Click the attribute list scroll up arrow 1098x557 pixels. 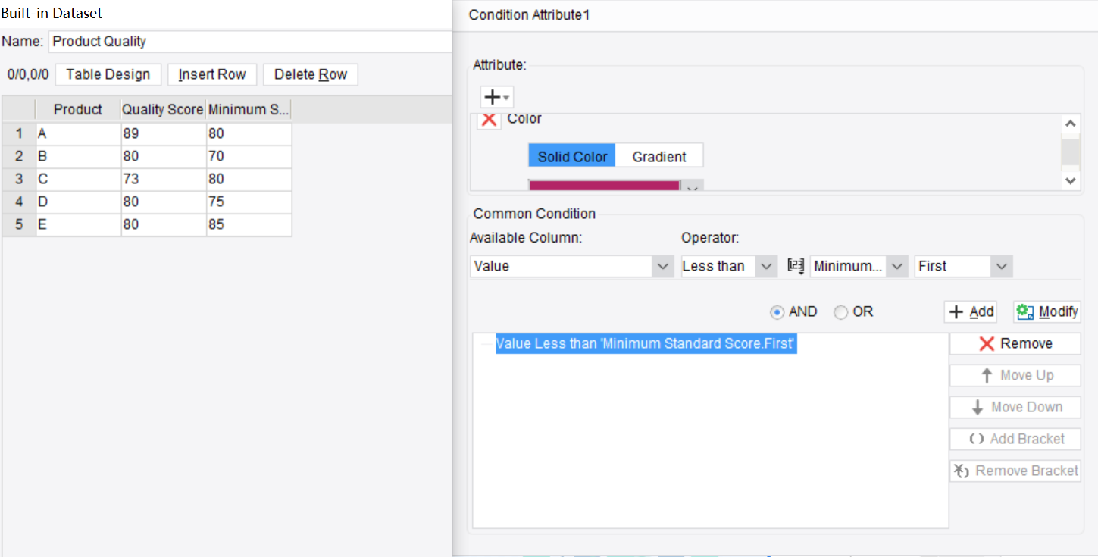tap(1070, 124)
